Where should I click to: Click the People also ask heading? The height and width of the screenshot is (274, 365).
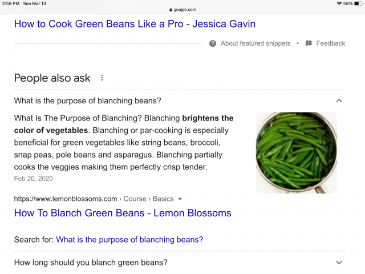coord(52,78)
